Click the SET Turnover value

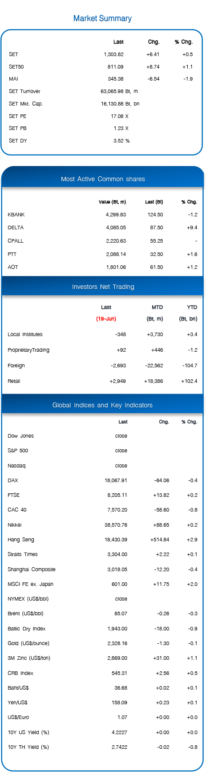pyautogui.click(x=119, y=91)
